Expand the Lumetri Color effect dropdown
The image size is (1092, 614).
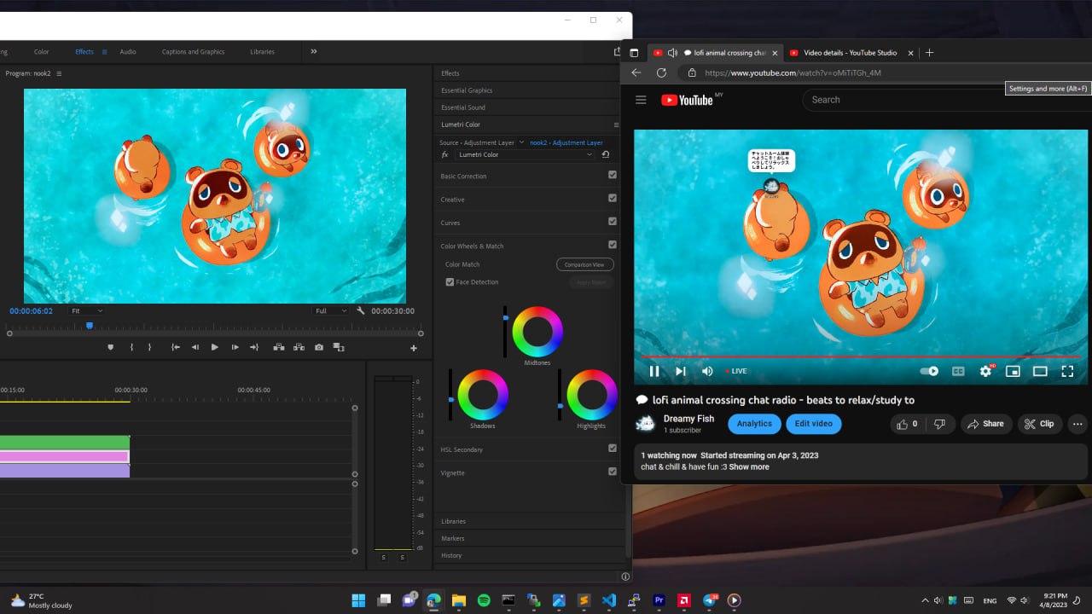[524, 154]
